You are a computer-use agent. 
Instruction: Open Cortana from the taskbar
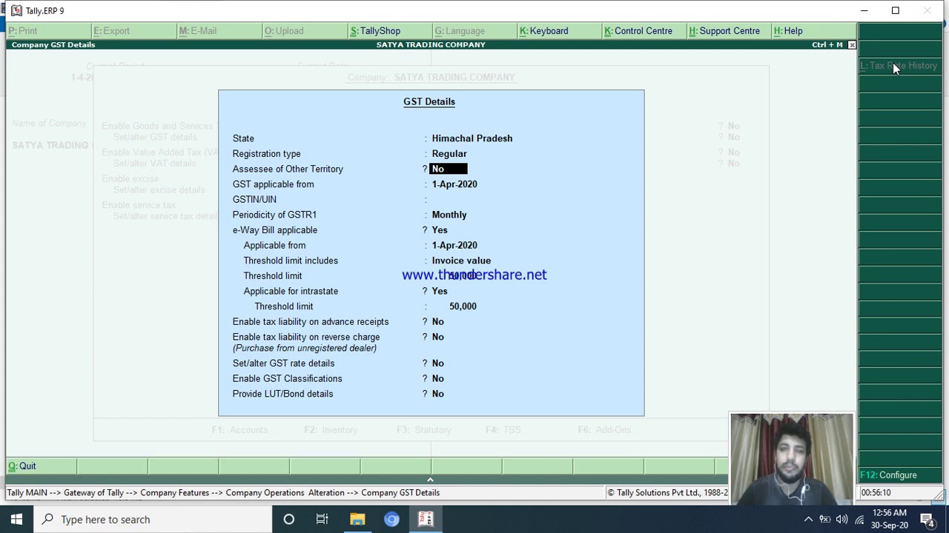pos(289,520)
